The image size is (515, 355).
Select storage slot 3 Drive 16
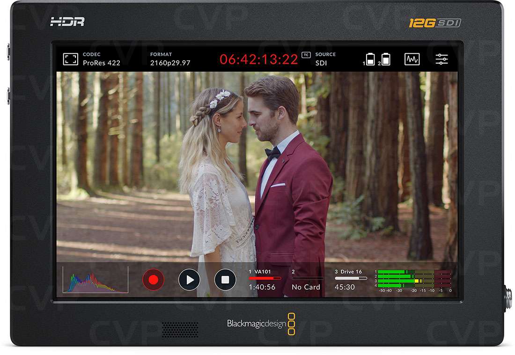[x=351, y=280]
